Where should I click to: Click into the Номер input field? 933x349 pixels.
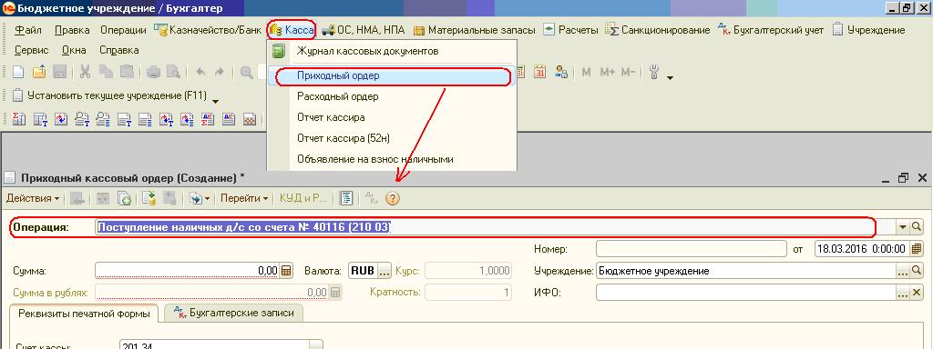[x=692, y=249]
